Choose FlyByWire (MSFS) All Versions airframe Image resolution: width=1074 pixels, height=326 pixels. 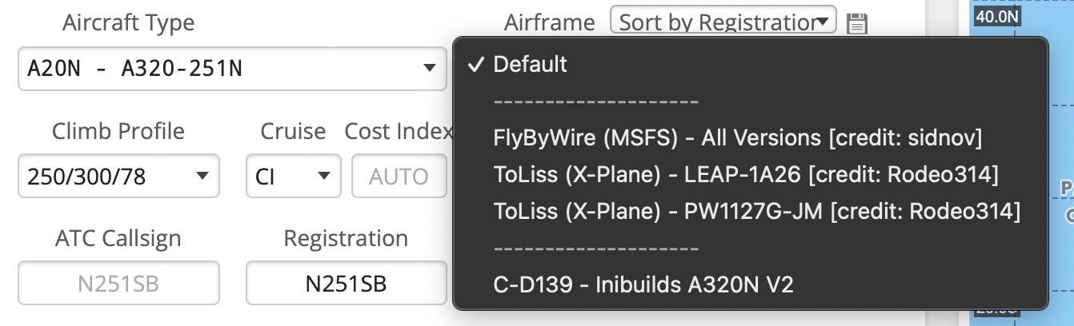737,138
